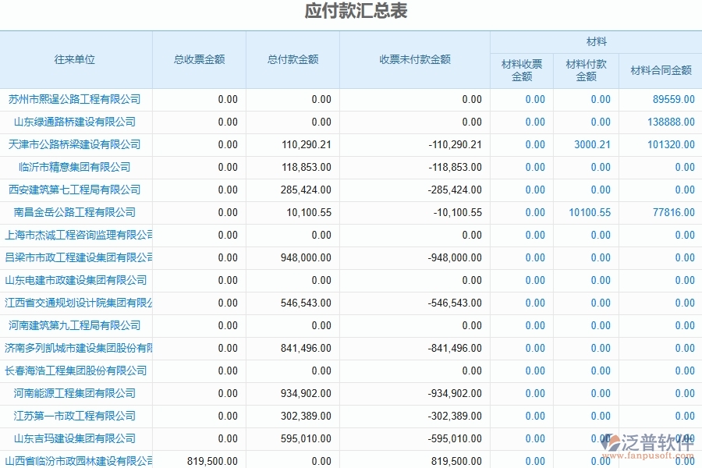Select the 材料收票金额 column header
Image resolution: width=702 pixels, height=468 pixels.
point(520,69)
